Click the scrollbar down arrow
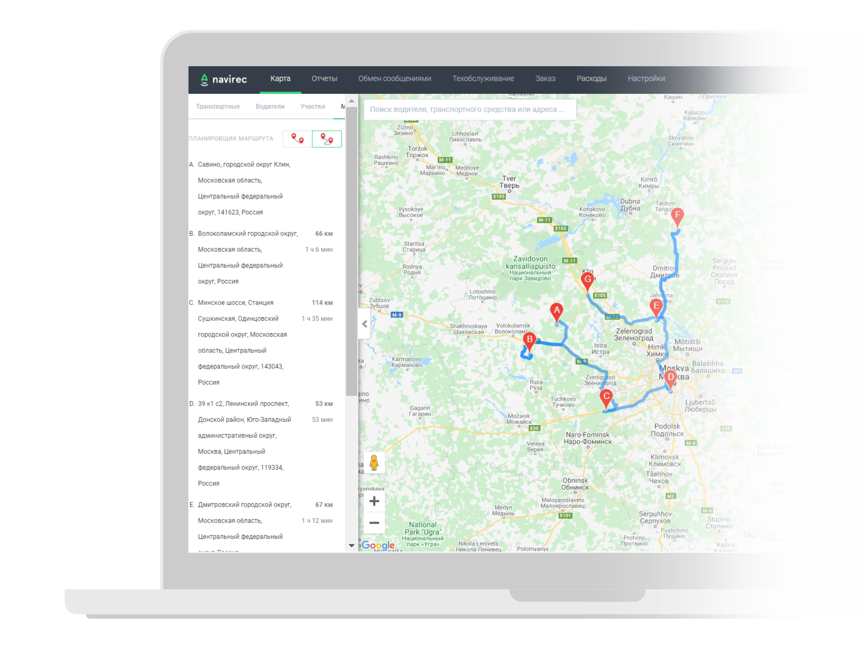The image size is (864, 648). coord(352,545)
